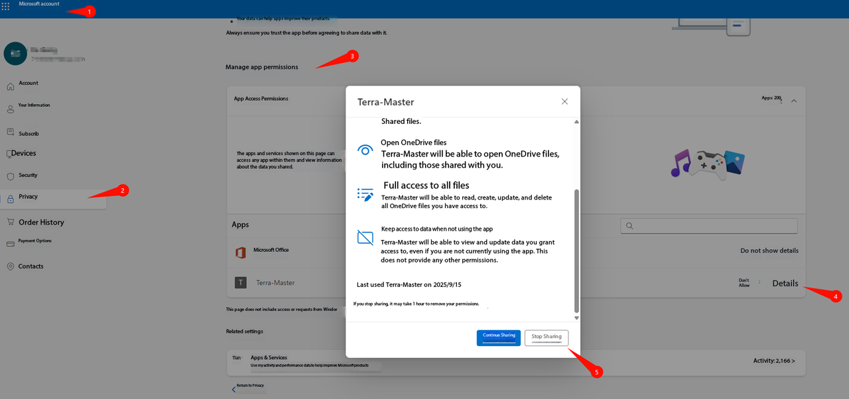Viewport: 849px width, 399px height.
Task: Click the Keep access offline icon
Action: [365, 237]
